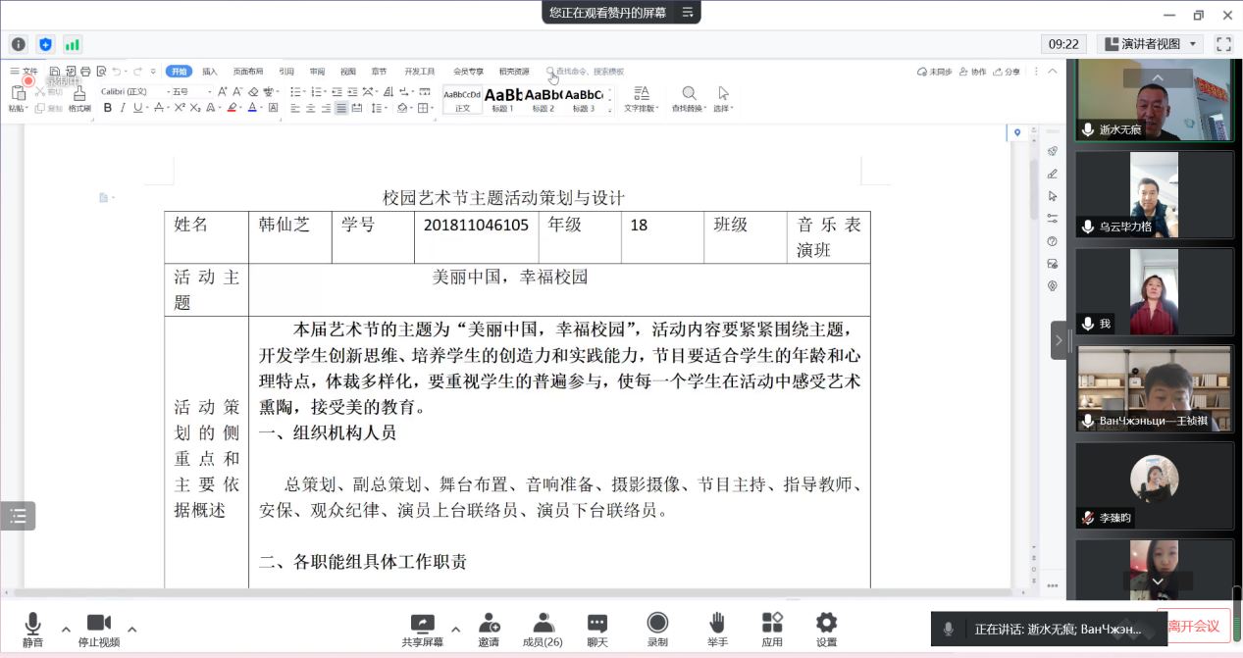Viewport: 1243px width, 658px height.
Task: Expand audio options arrow beside 静音
Action: tap(66, 629)
